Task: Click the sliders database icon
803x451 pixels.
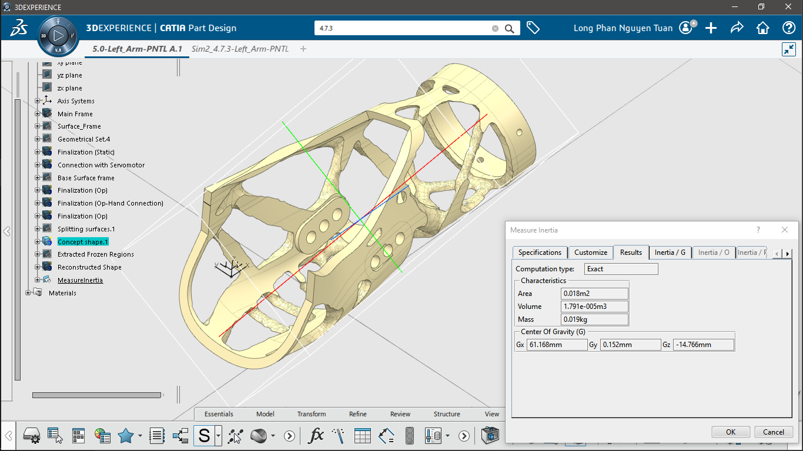Action: 433,436
